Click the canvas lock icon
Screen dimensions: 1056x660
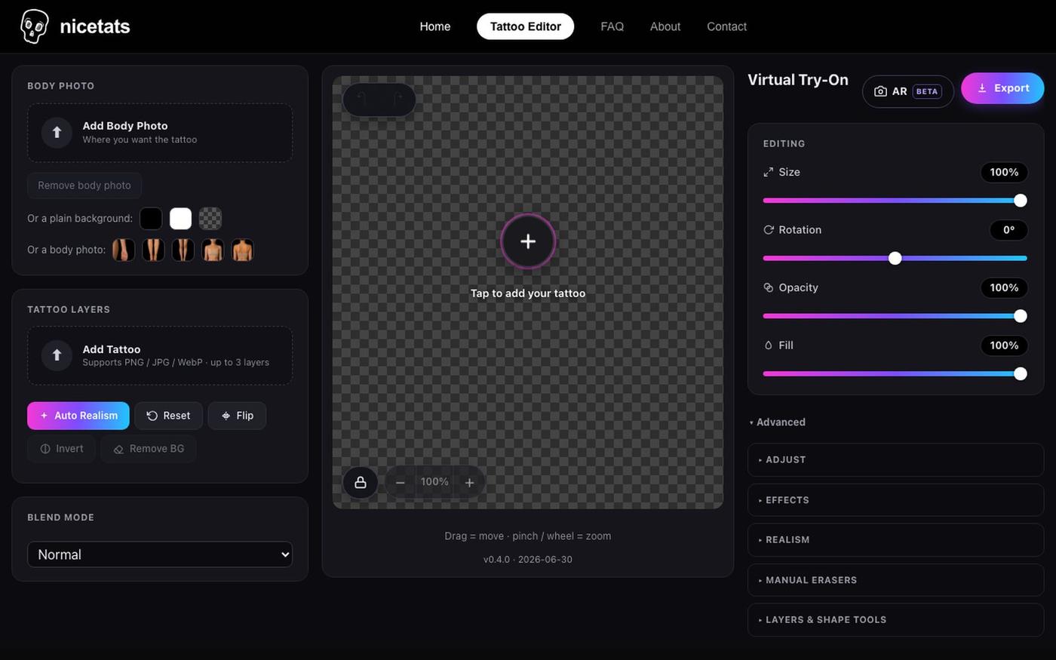pyautogui.click(x=361, y=482)
